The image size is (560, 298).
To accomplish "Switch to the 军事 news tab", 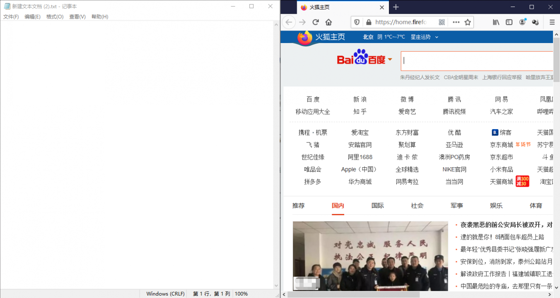I will pos(457,205).
